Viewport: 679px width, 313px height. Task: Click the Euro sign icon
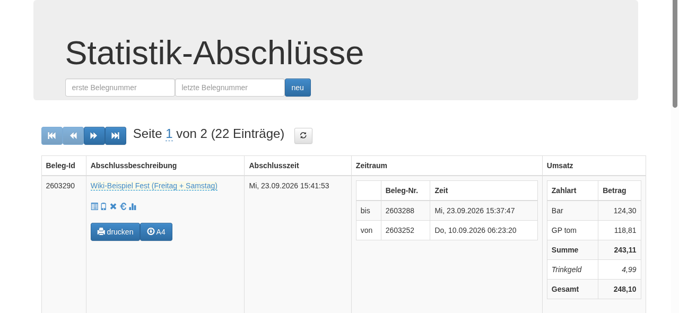(123, 206)
